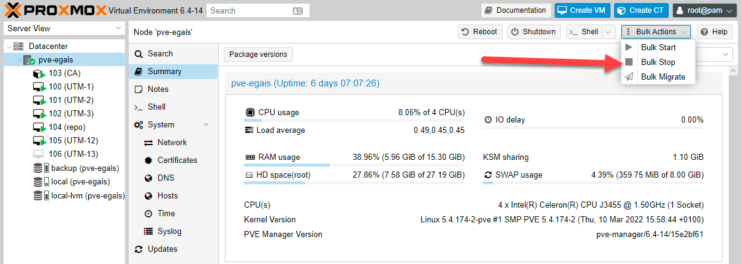
Task: Open the Notes tab
Action: point(158,89)
